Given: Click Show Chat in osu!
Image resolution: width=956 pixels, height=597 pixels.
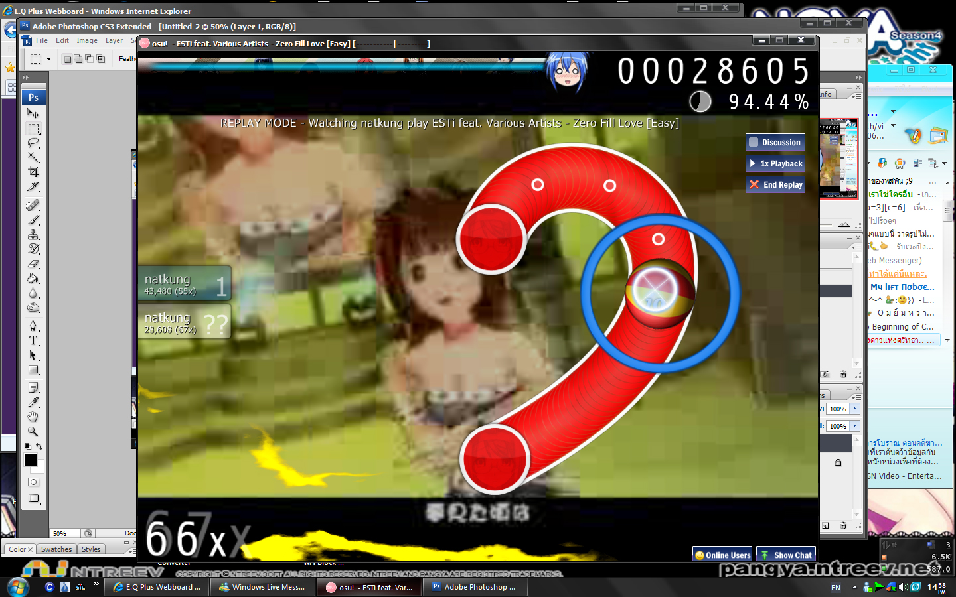Looking at the screenshot, I should pyautogui.click(x=786, y=555).
